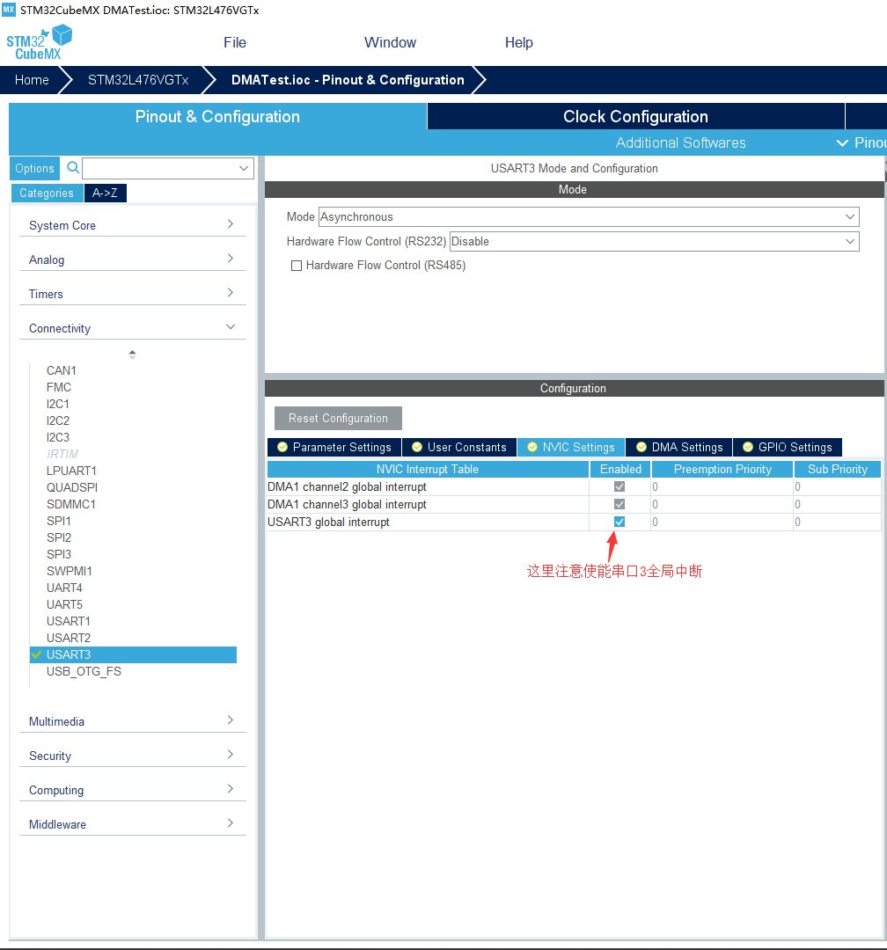Click the green check icon on NVIC Settings

pos(533,447)
